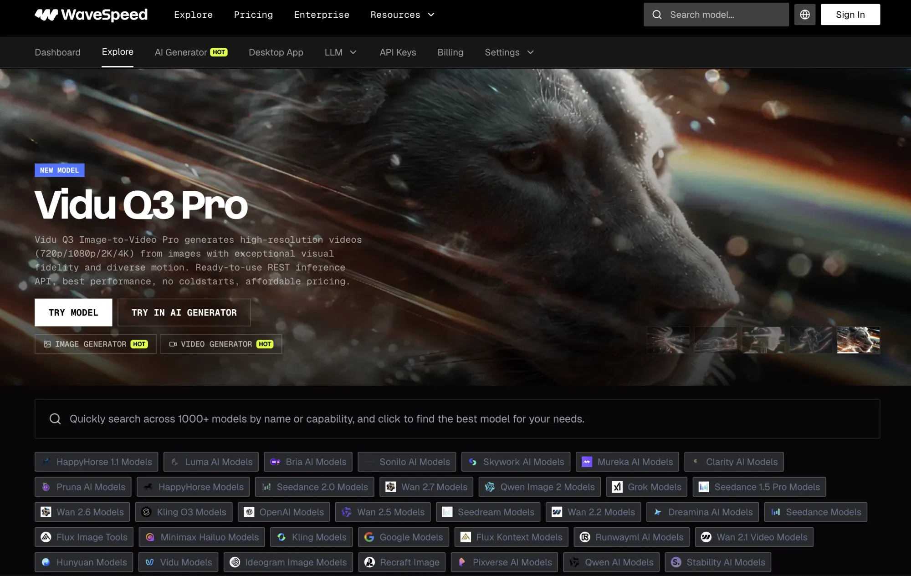Open Pricing from top navigation
The image size is (911, 576).
[x=253, y=15]
